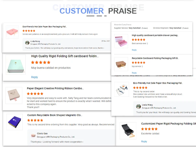
Task: Click the white paper box thumbnail
Action: click(122, 89)
